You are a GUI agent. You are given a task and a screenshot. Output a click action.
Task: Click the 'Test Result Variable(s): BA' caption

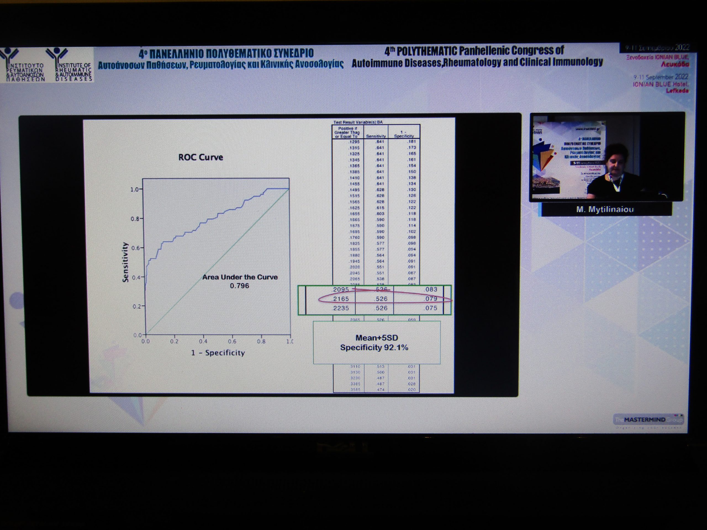[x=358, y=122]
